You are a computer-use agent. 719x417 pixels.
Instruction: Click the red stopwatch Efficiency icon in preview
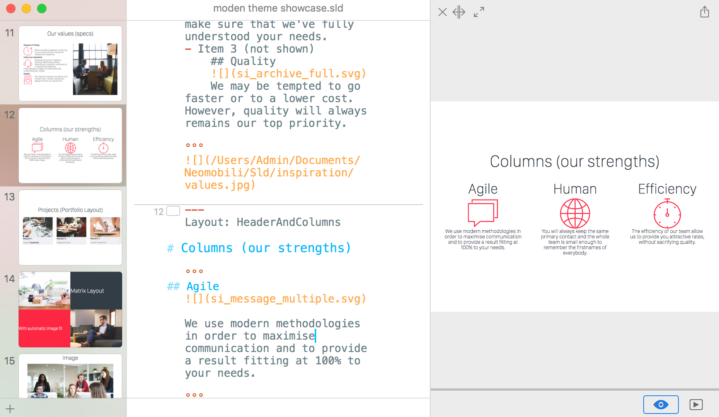point(667,214)
